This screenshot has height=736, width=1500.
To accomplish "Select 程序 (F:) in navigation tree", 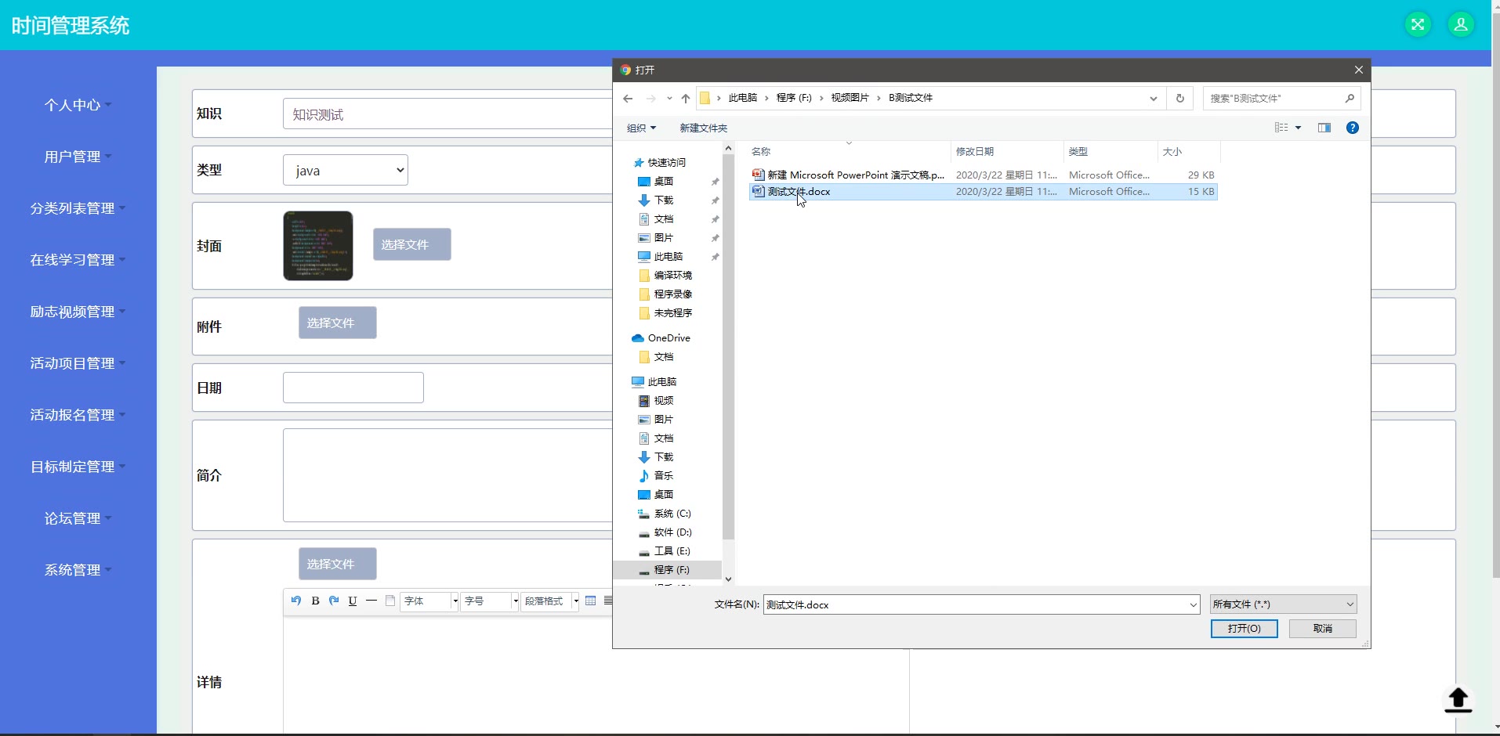I will pos(671,570).
